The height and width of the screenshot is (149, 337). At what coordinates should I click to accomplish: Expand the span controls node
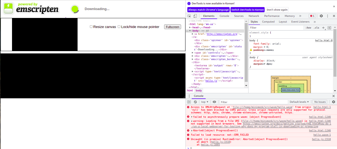[193, 53]
